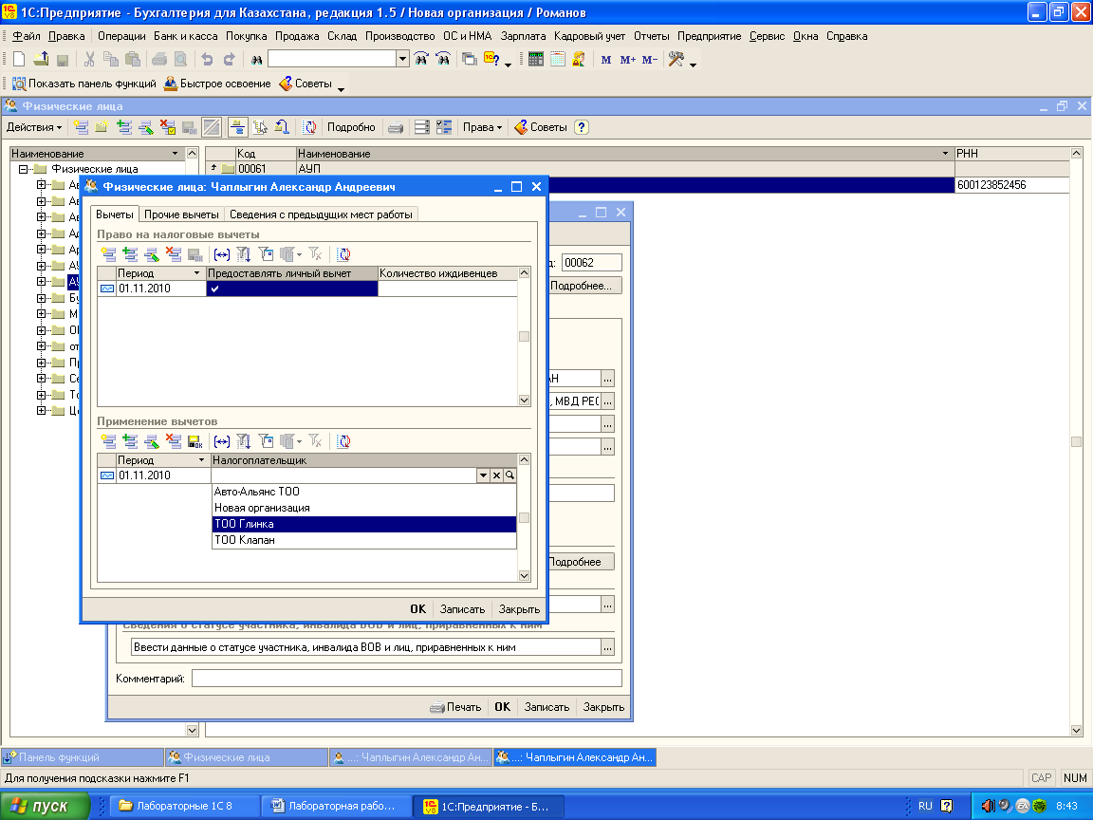Select Новая организация from the dropdown list
This screenshot has width=1093, height=820.
point(364,508)
